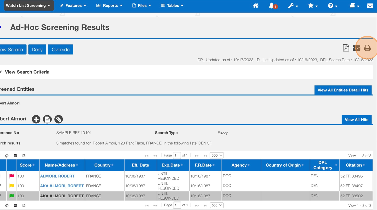Viewport: 377px width, 210px height.
Task: Open the help question mark menu
Action: pyautogui.click(x=333, y=6)
